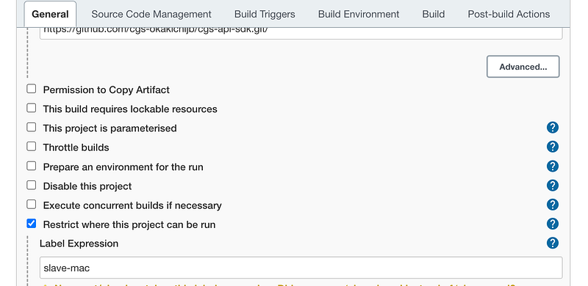The image size is (588, 286).
Task: Open help icon for Throttle builds
Action: 553,147
